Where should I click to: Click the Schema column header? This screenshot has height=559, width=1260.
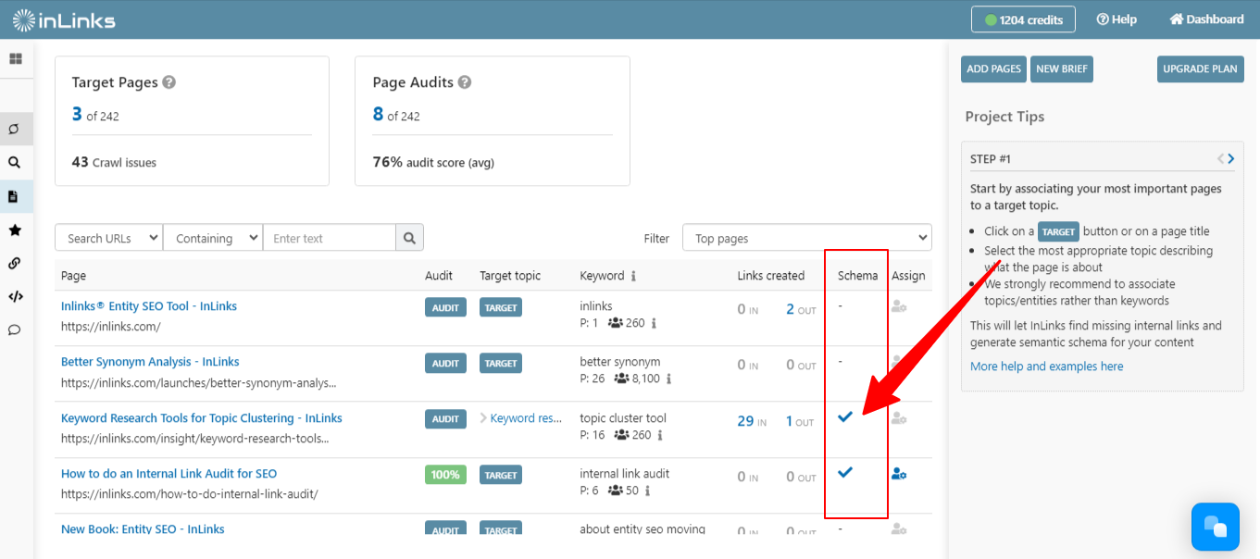(x=857, y=276)
